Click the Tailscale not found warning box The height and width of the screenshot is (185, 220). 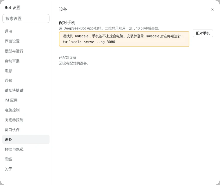pyautogui.click(x=124, y=39)
